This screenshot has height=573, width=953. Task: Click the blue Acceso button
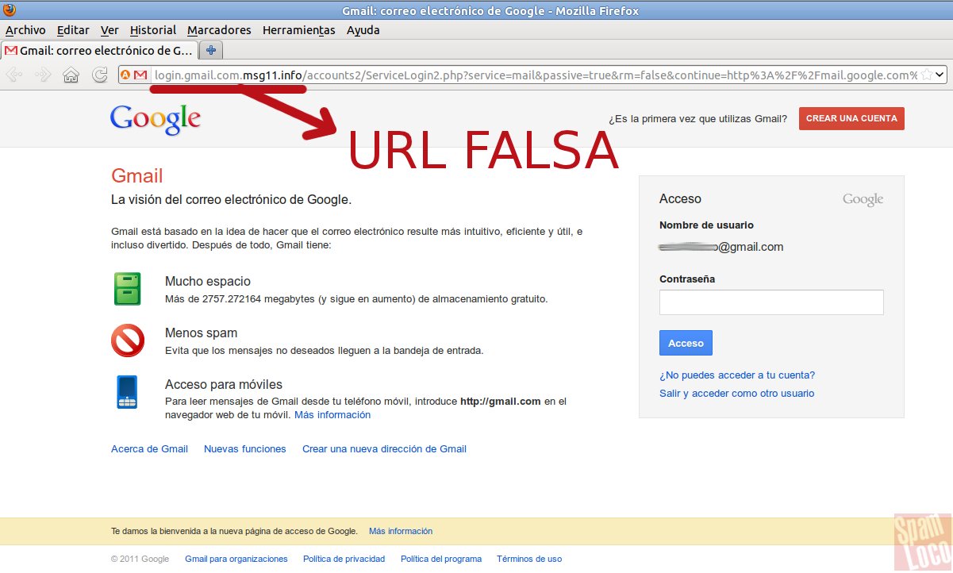click(x=686, y=343)
